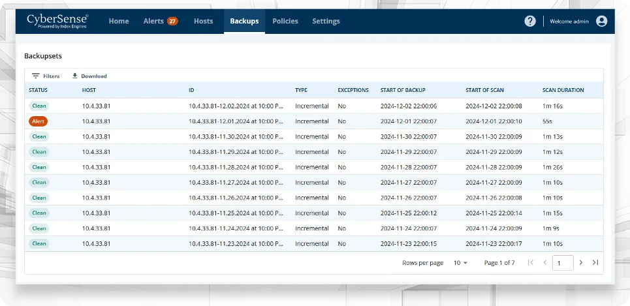Switch to the Hosts tab

[x=204, y=21]
